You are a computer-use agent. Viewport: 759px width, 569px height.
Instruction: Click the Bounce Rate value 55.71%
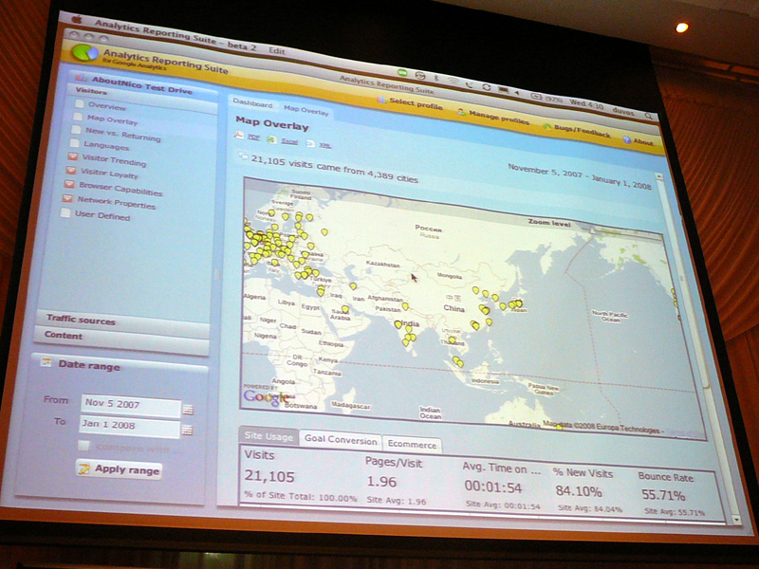click(663, 495)
